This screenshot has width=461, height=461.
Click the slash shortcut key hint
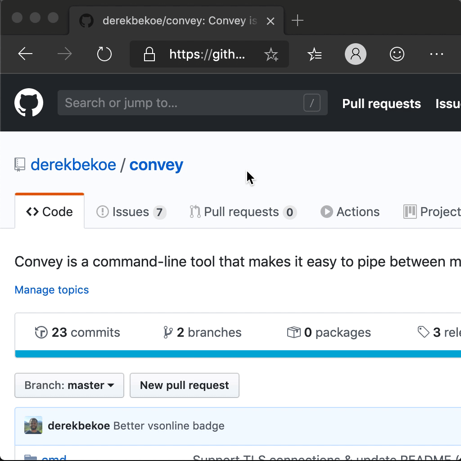click(312, 103)
